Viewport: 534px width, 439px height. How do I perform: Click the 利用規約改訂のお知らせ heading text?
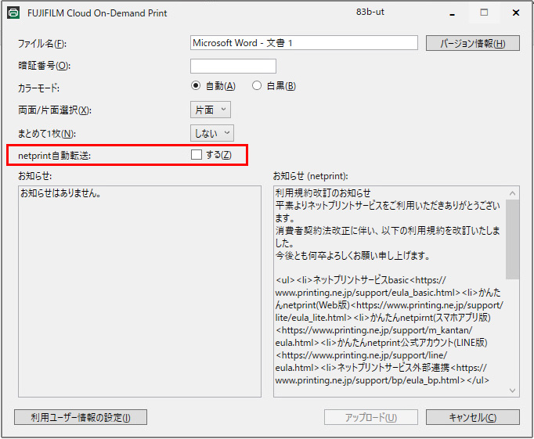click(x=323, y=193)
